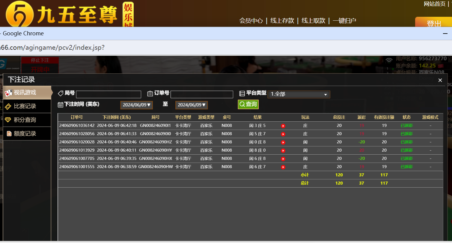Open the 积分查询 tab
The height and width of the screenshot is (243, 452).
(25, 120)
